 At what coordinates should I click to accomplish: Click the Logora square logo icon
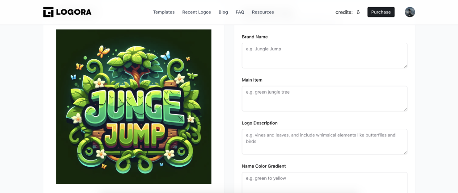[48, 12]
